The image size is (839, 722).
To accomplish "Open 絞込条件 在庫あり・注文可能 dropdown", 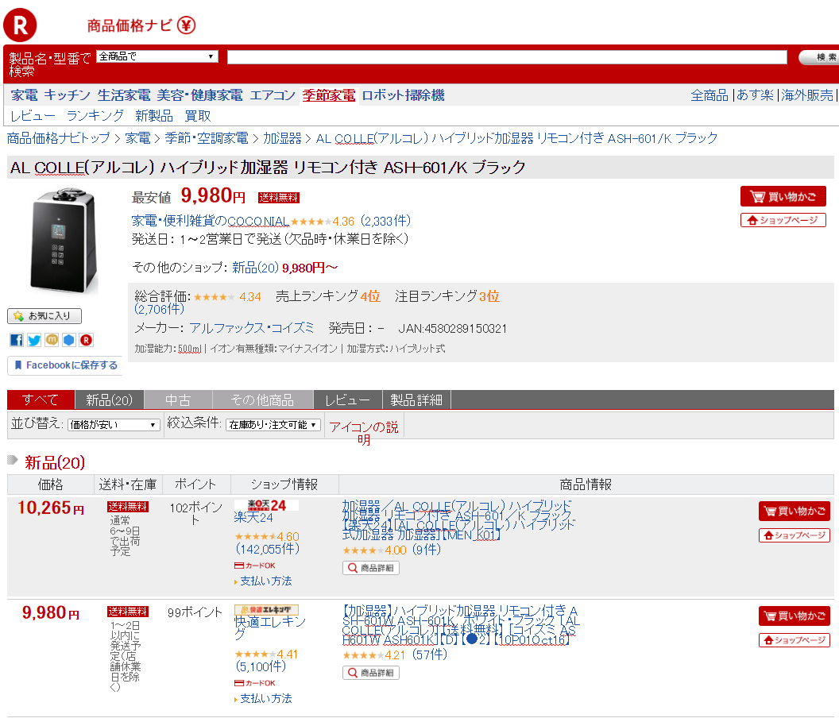I will [273, 425].
